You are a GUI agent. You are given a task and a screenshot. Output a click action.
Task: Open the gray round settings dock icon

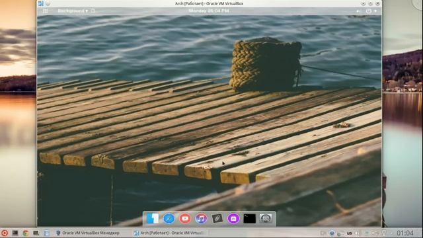[266, 218]
